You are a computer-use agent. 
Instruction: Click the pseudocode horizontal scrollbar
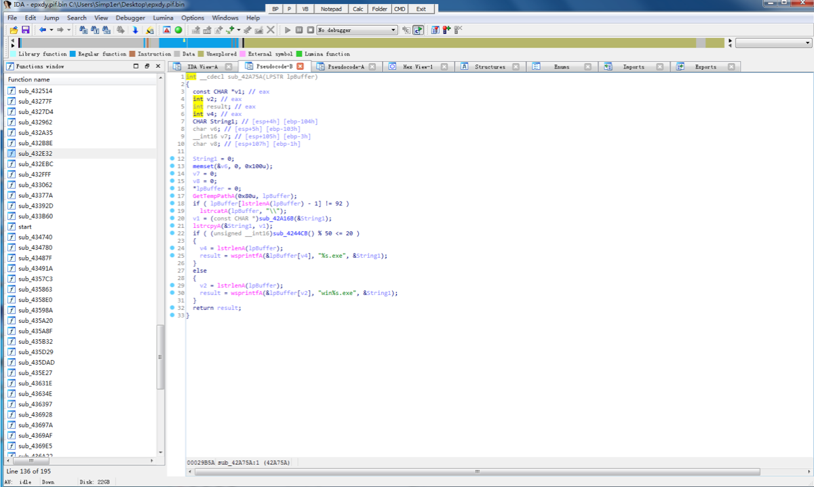click(477, 471)
